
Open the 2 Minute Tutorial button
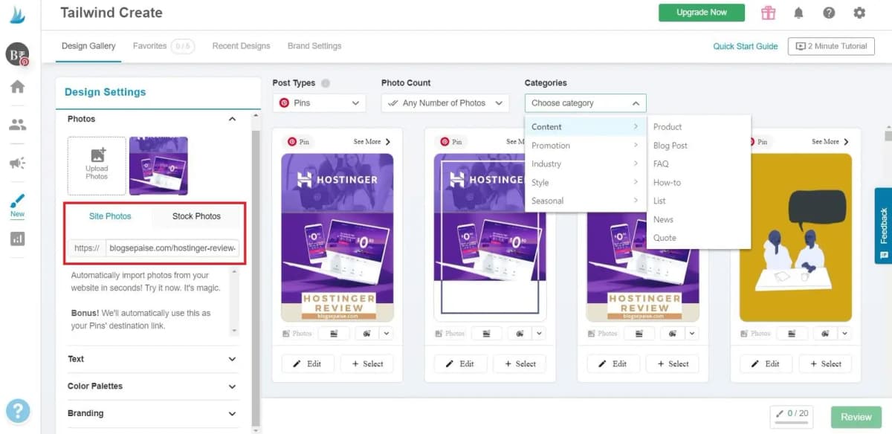[831, 46]
